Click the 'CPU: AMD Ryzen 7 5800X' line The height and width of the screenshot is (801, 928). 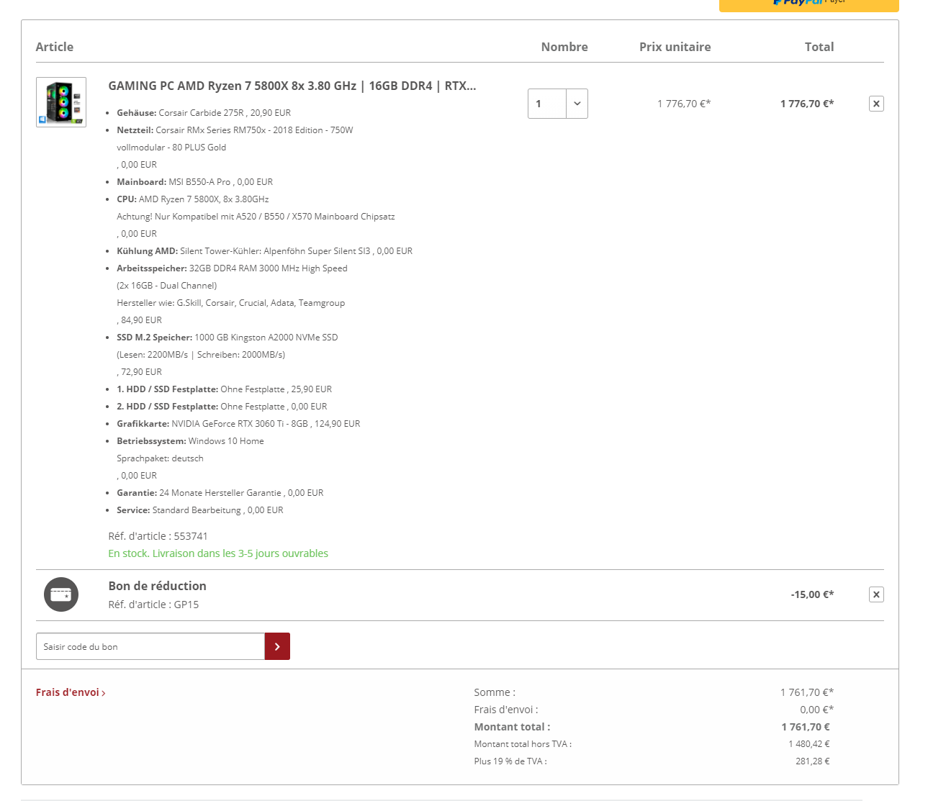[193, 199]
